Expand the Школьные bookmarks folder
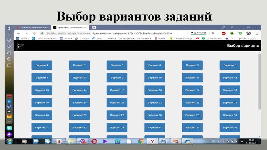Image resolution: width=267 pixels, height=150 pixels. pyautogui.click(x=144, y=38)
